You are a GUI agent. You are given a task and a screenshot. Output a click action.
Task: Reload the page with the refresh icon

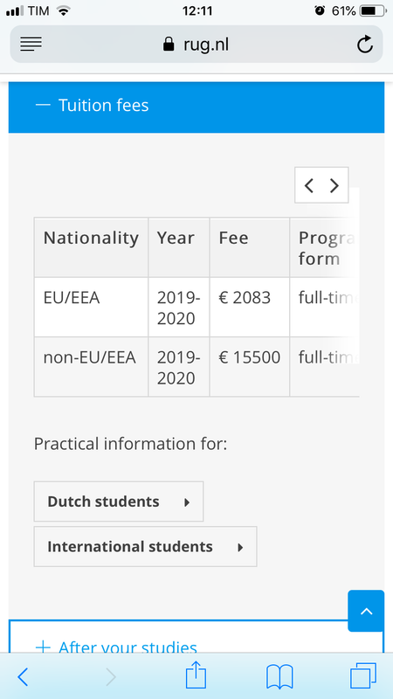[x=365, y=45]
